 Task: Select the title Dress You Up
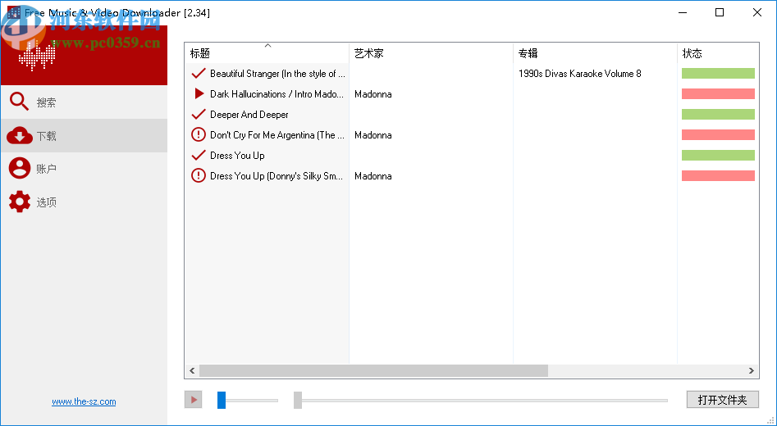point(237,156)
